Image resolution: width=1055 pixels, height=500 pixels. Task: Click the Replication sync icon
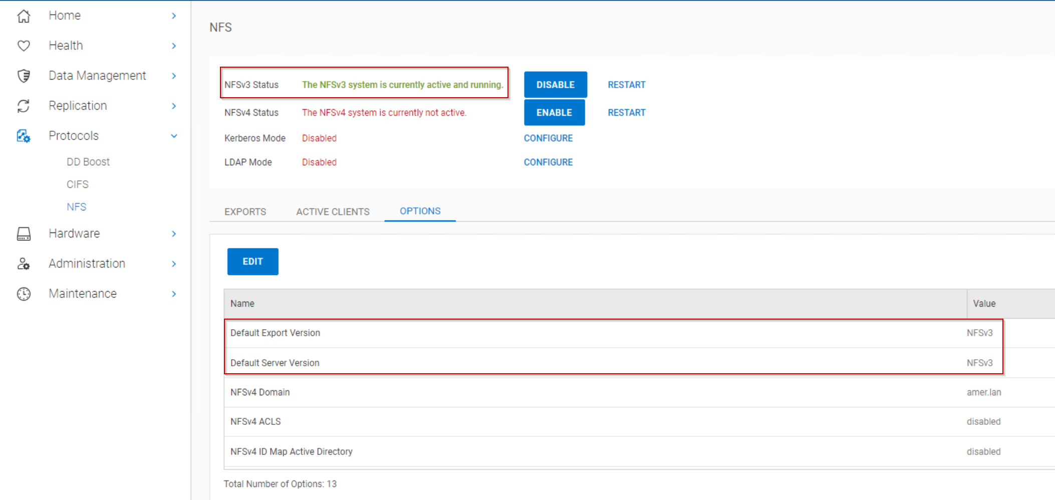(24, 106)
